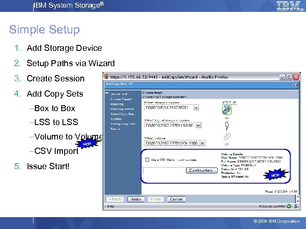Click the Issue Start! list item
This screenshot has width=306, height=229.
coord(48,166)
